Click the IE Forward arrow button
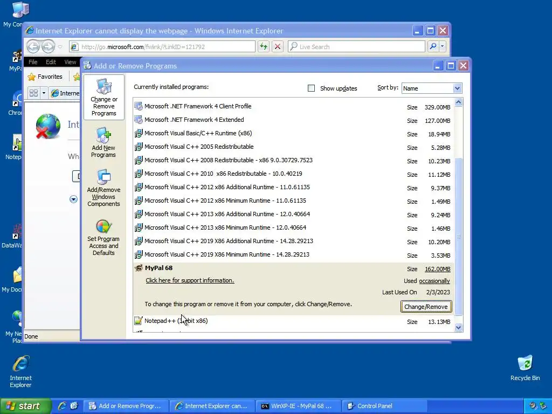 [x=48, y=46]
